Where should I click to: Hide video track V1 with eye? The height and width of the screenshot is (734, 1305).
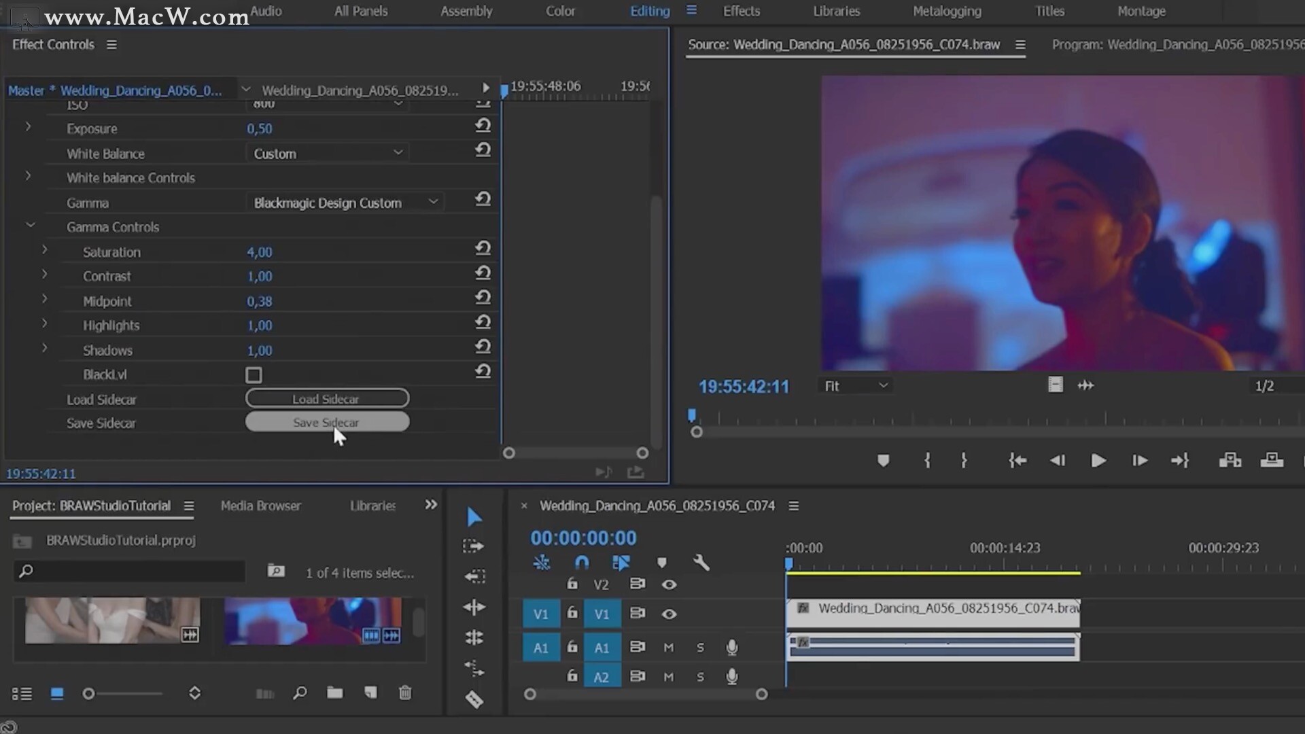pyautogui.click(x=669, y=614)
